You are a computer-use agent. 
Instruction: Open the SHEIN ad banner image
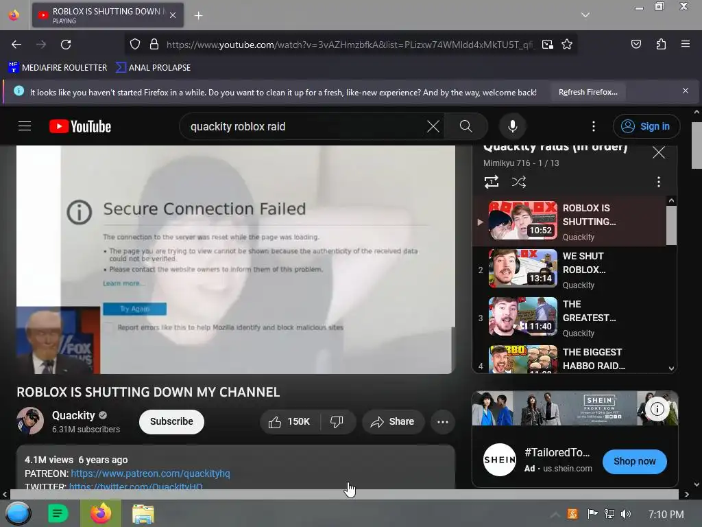click(575, 408)
